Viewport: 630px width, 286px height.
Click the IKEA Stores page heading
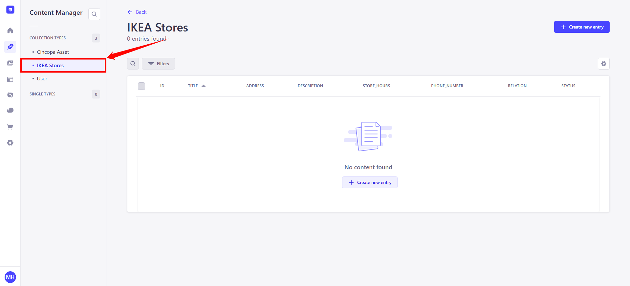tap(158, 28)
